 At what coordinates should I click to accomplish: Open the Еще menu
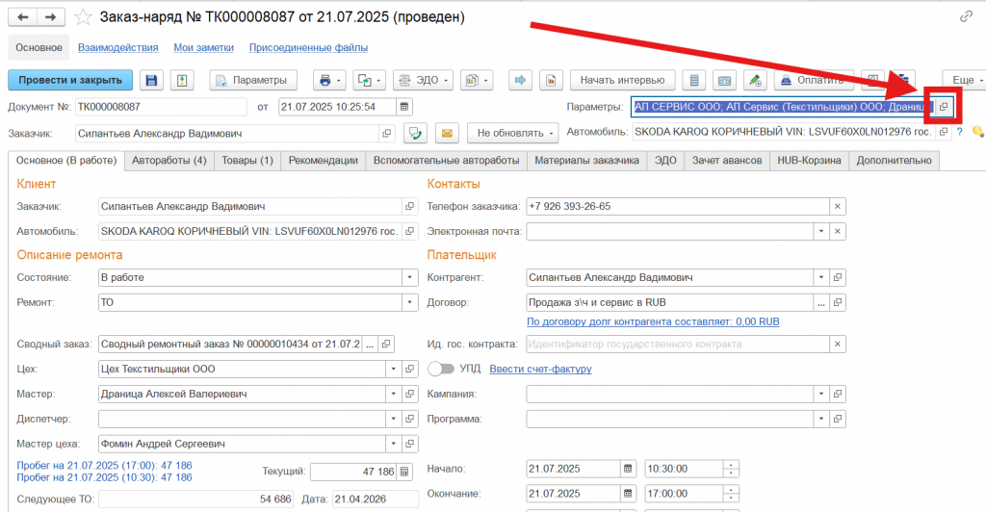[963, 80]
